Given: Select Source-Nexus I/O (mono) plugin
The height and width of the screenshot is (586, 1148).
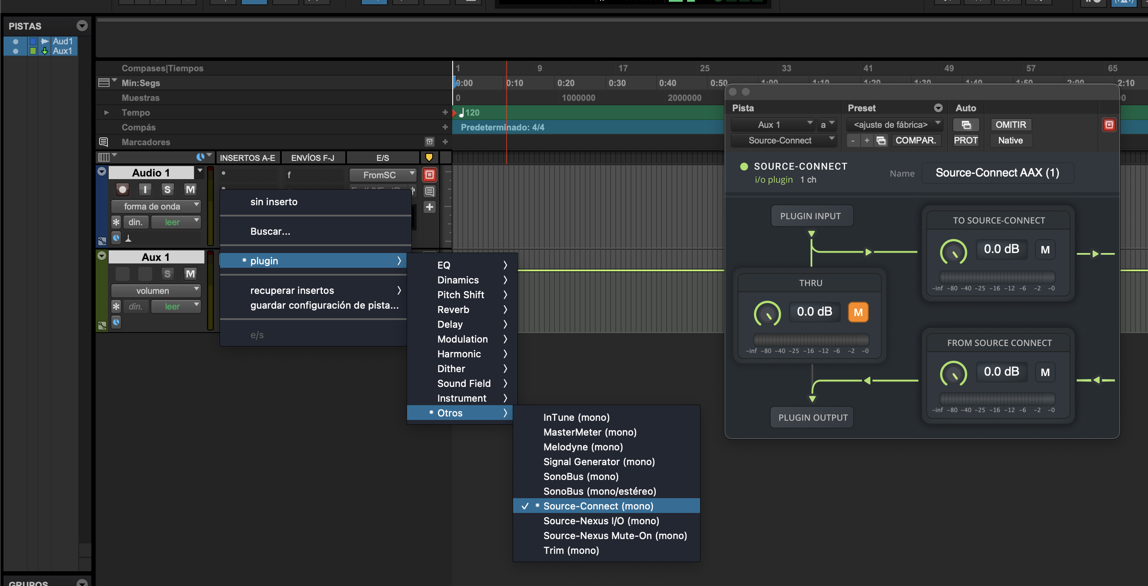Looking at the screenshot, I should coord(601,520).
